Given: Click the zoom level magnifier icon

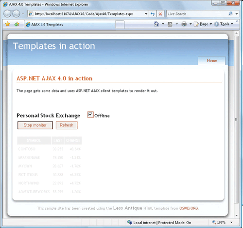Looking at the screenshot, I should tap(214, 222).
